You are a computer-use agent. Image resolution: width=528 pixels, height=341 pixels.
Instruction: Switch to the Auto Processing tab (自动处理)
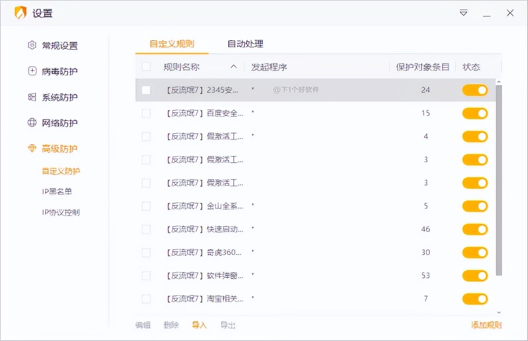[x=245, y=44]
